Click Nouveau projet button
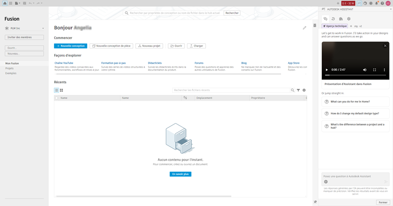Image resolution: width=393 pixels, height=206 pixels. click(149, 46)
